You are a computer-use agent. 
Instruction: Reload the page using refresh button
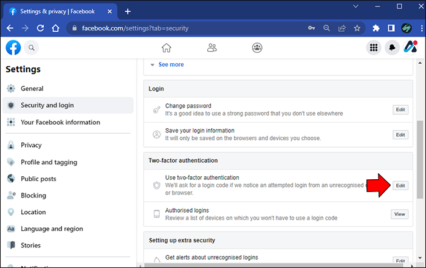click(x=40, y=28)
